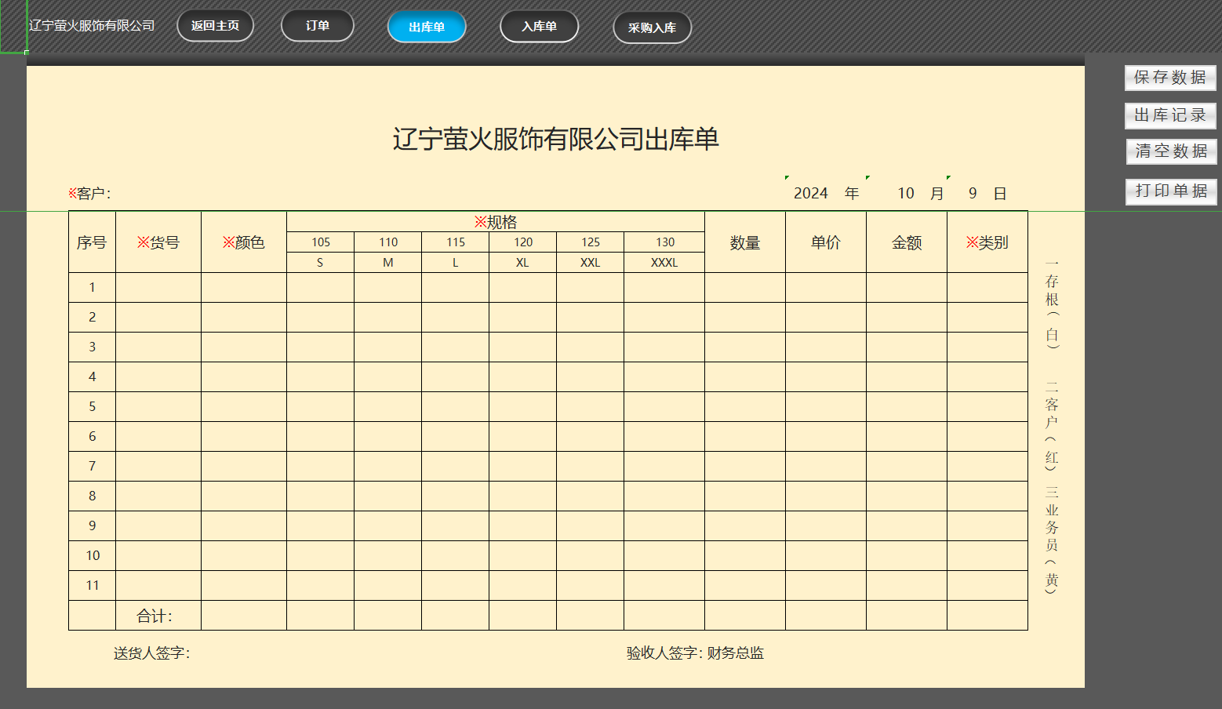Click the size 125 header cell
The width and height of the screenshot is (1222, 709).
pyautogui.click(x=590, y=242)
